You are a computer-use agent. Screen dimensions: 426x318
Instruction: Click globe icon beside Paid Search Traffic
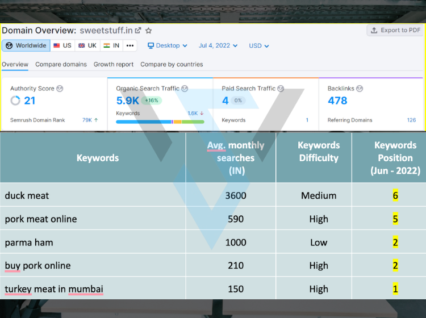(281, 89)
